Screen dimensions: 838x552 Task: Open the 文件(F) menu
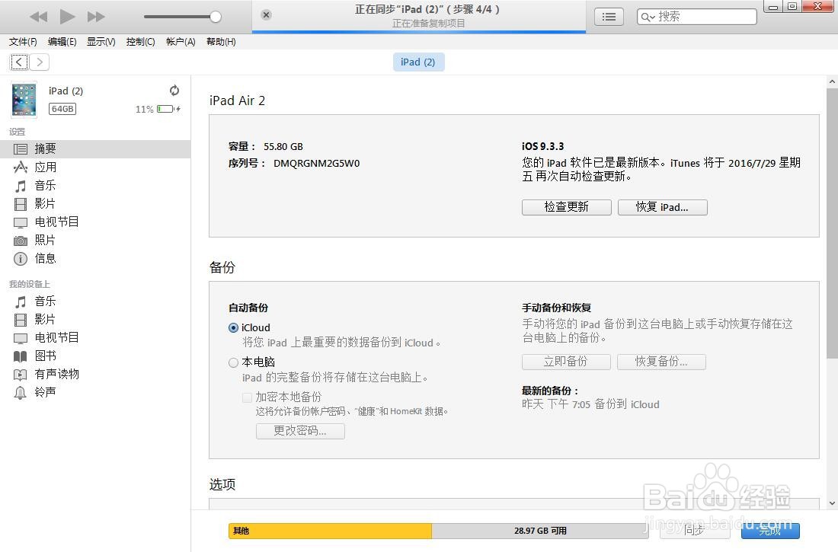pyautogui.click(x=23, y=42)
